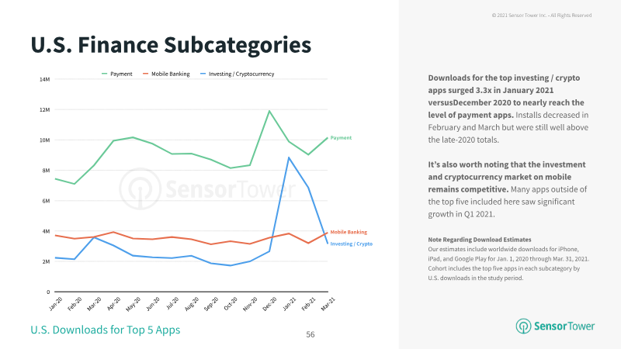Click the Dec-20 Payment peak point
This screenshot has width=621, height=349.
click(269, 111)
